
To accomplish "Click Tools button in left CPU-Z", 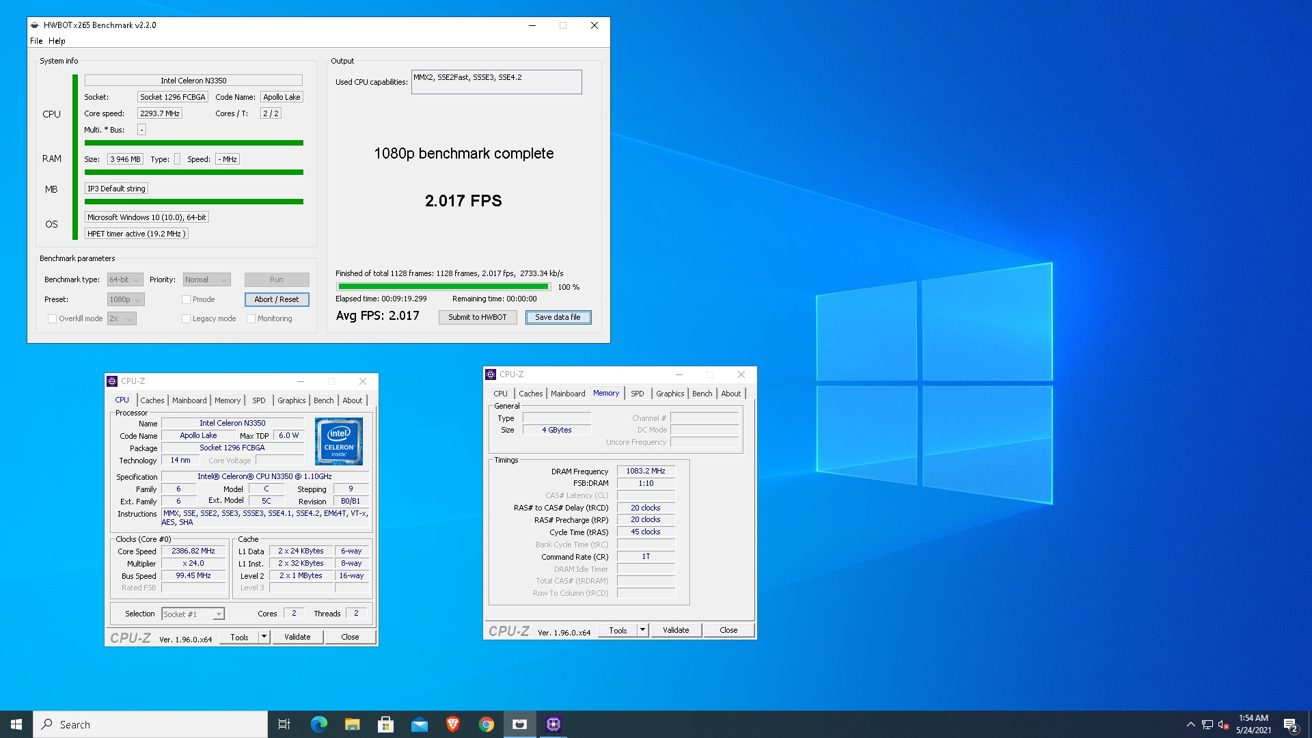I will [x=239, y=637].
